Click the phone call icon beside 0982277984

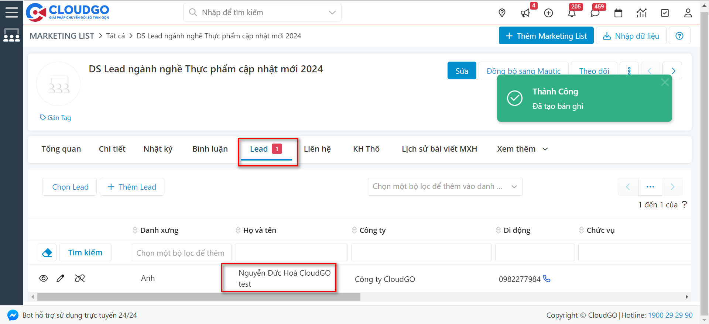(547, 279)
